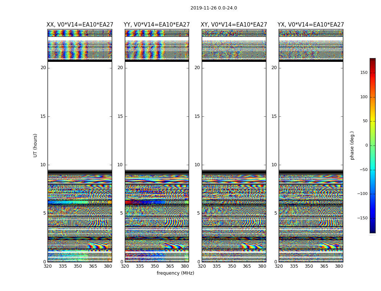
Task: Click the empty white gap in XX panel
Action: [80, 116]
